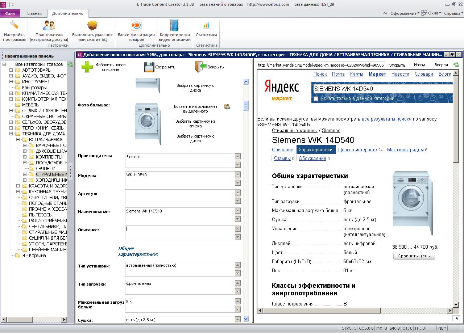Click the application logo icon in title bar

coord(3,4)
